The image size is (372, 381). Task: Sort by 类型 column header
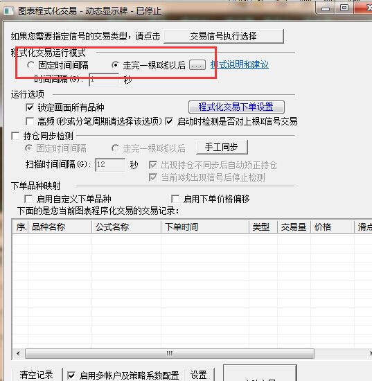click(x=263, y=227)
